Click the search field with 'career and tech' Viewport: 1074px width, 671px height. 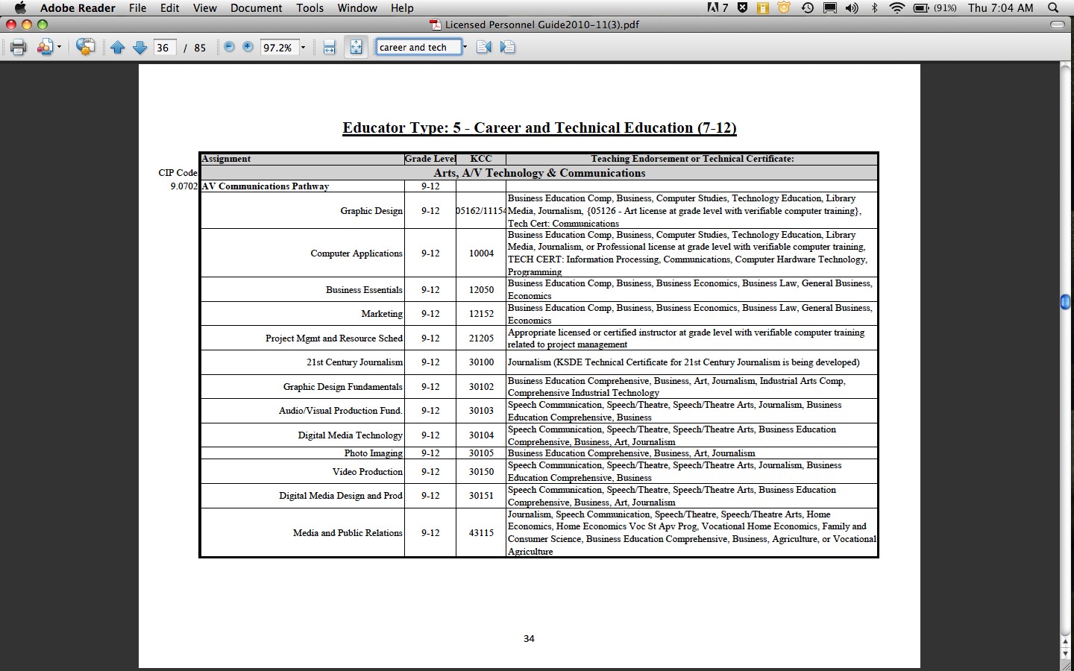[x=418, y=48]
